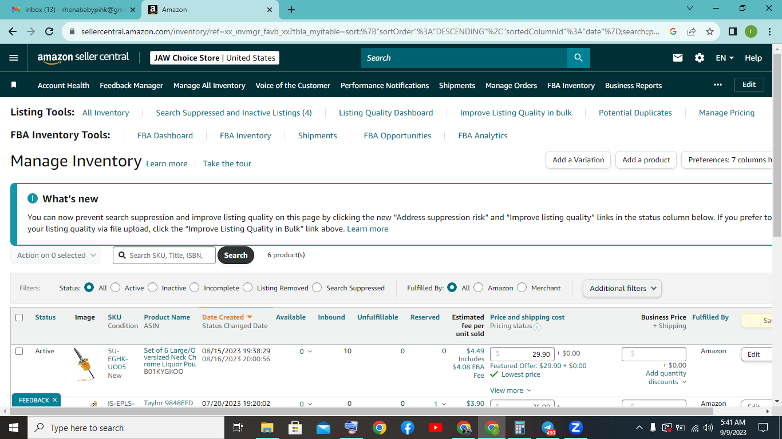This screenshot has height=439, width=782.
Task: Open Zoom from the taskbar
Action: [576, 428]
